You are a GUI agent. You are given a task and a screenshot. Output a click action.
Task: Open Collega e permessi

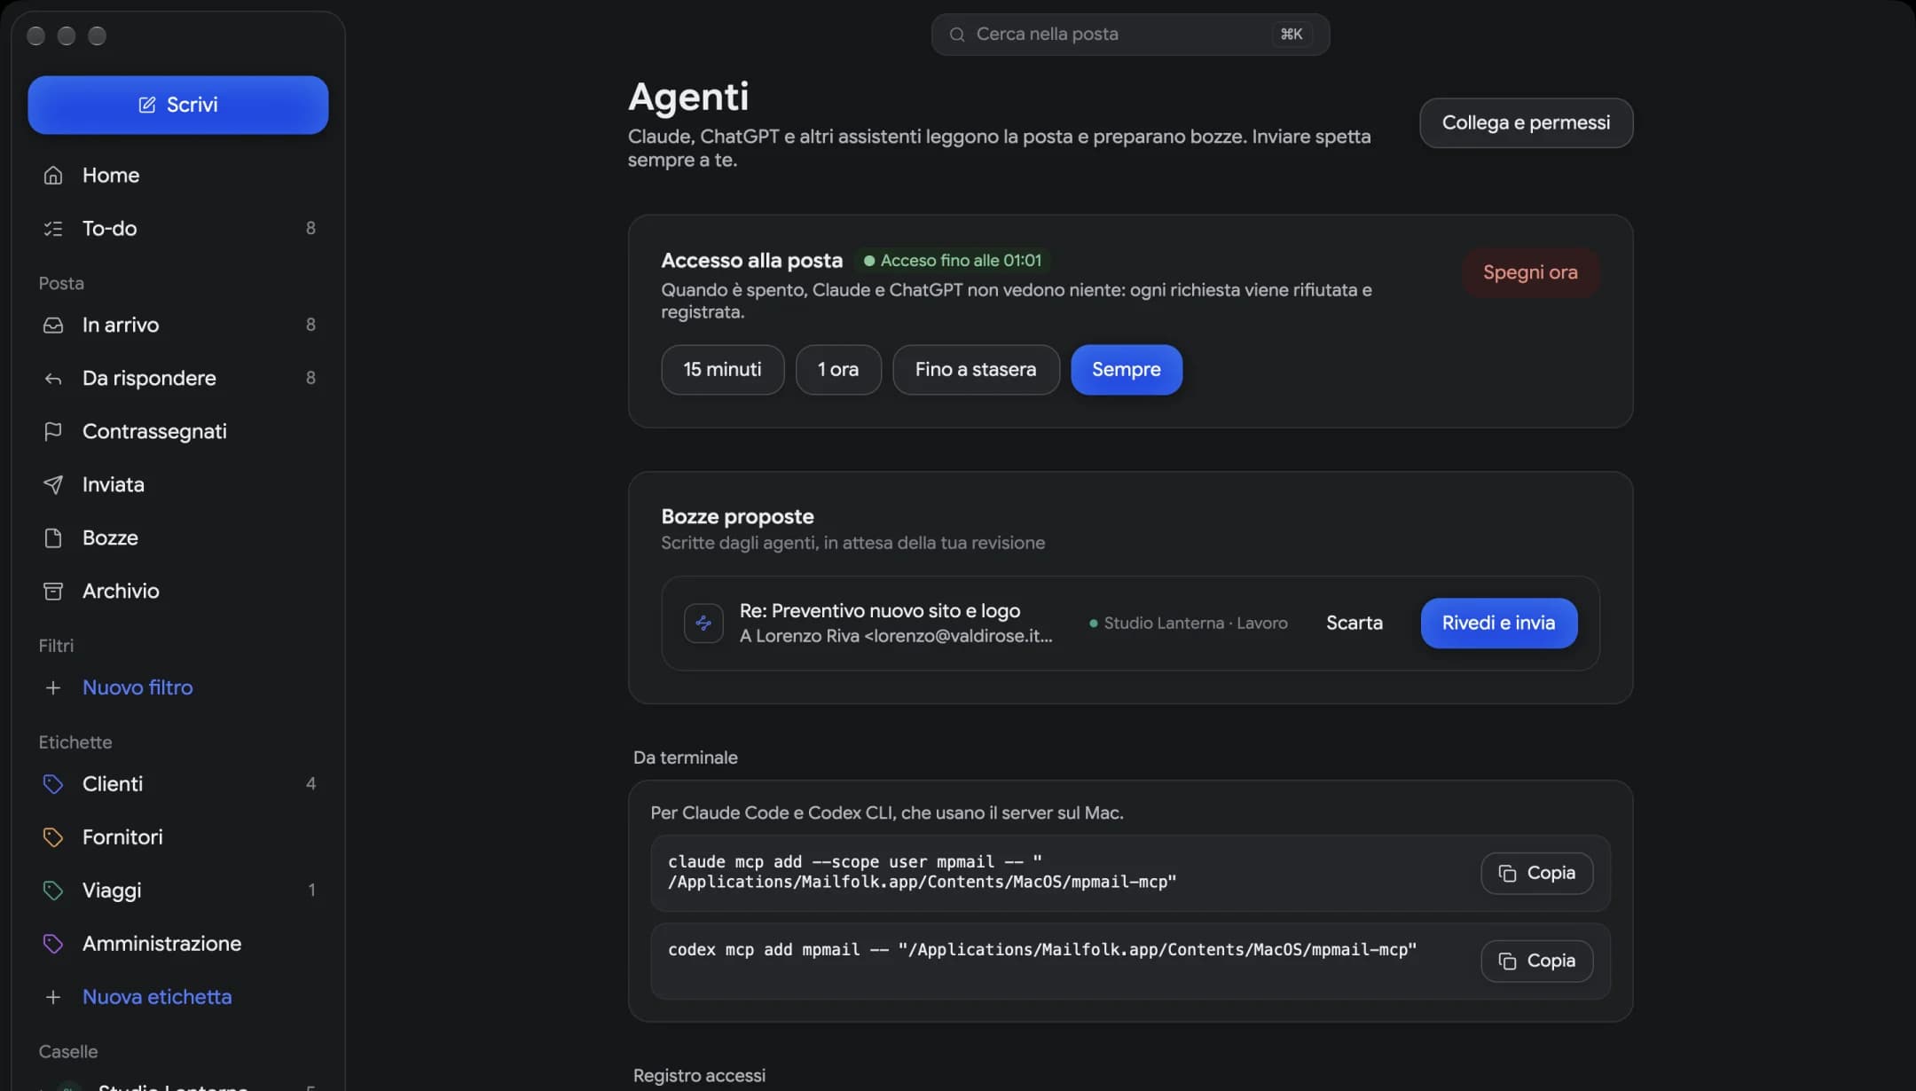[1526, 122]
